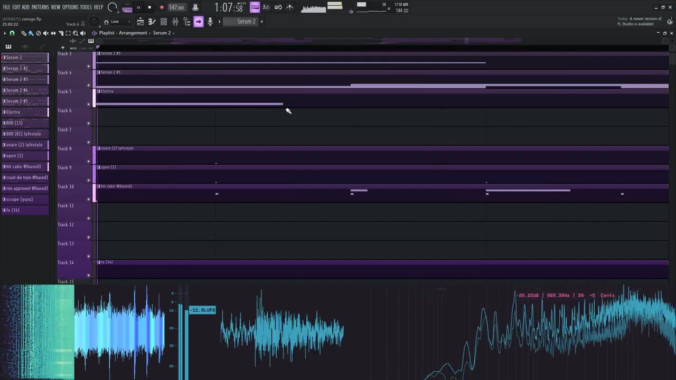This screenshot has height=380, width=676.
Task: Select snare (2) lyfestyle in picker
Action: pyautogui.click(x=25, y=145)
